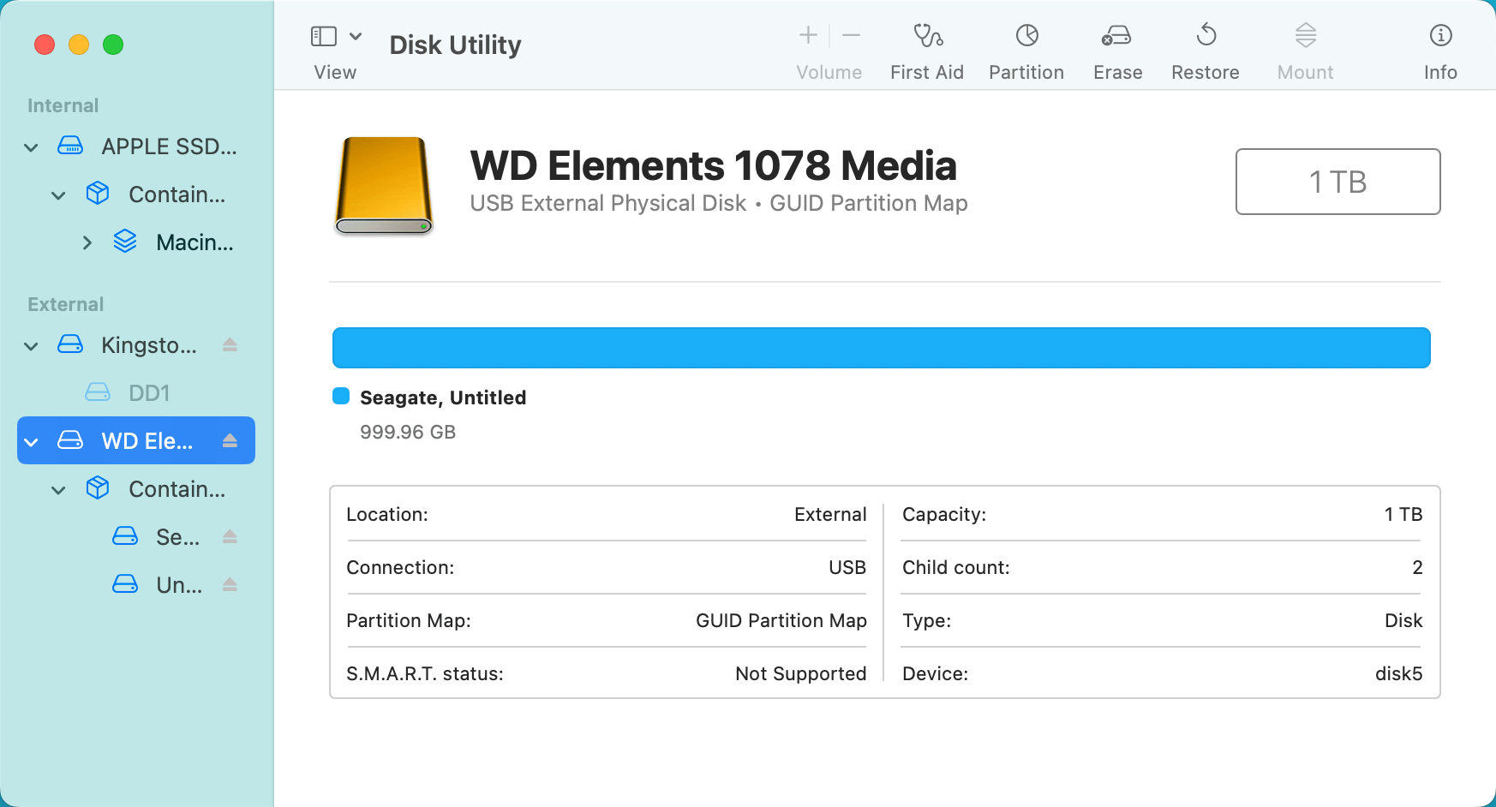Screen dimensions: 1496x807
Task: Run First Aid on the selected disk
Action: [x=926, y=47]
